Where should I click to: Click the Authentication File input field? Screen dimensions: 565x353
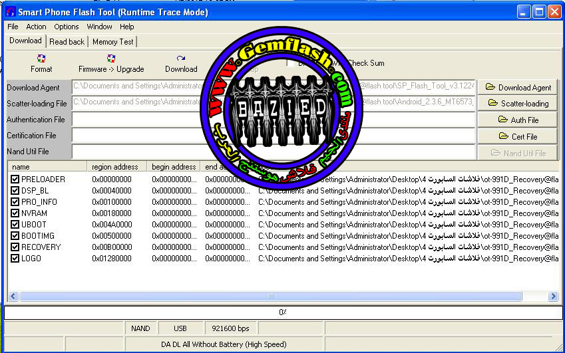point(274,119)
